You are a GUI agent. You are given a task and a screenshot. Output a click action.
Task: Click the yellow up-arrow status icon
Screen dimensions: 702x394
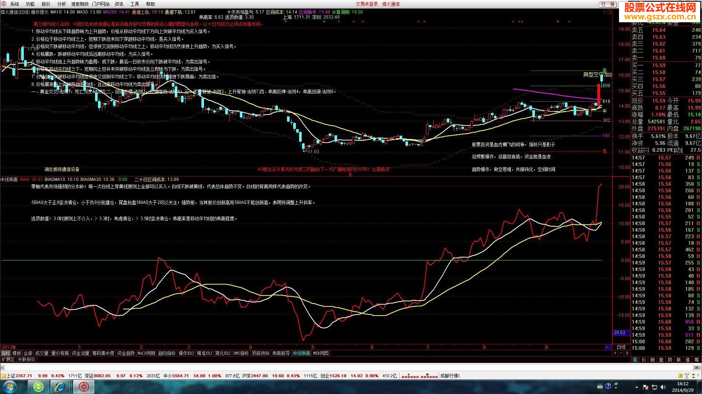680,376
